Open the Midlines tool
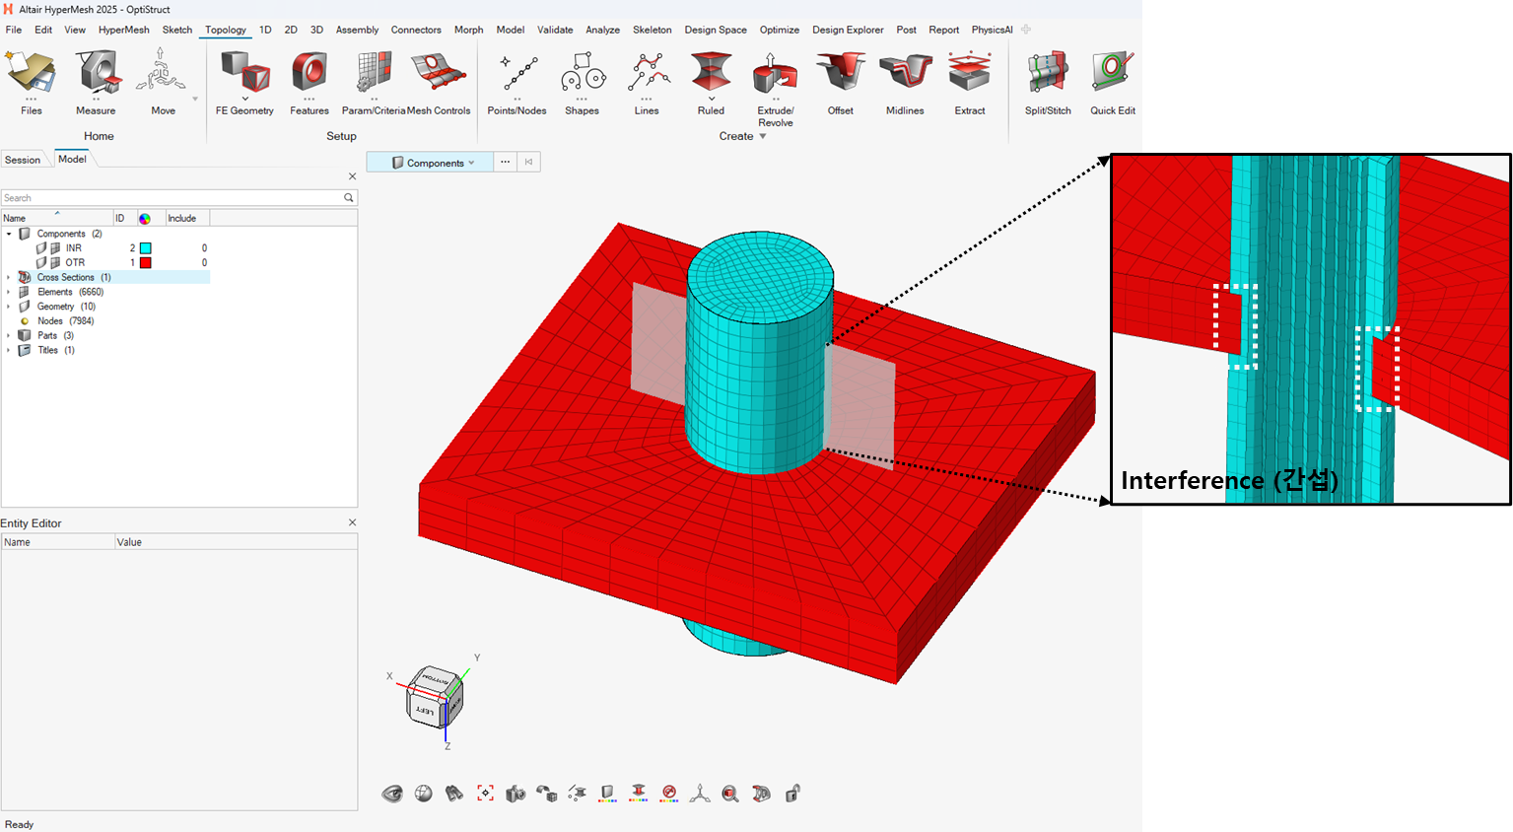Viewport: 1513px width, 832px height. pos(905,83)
